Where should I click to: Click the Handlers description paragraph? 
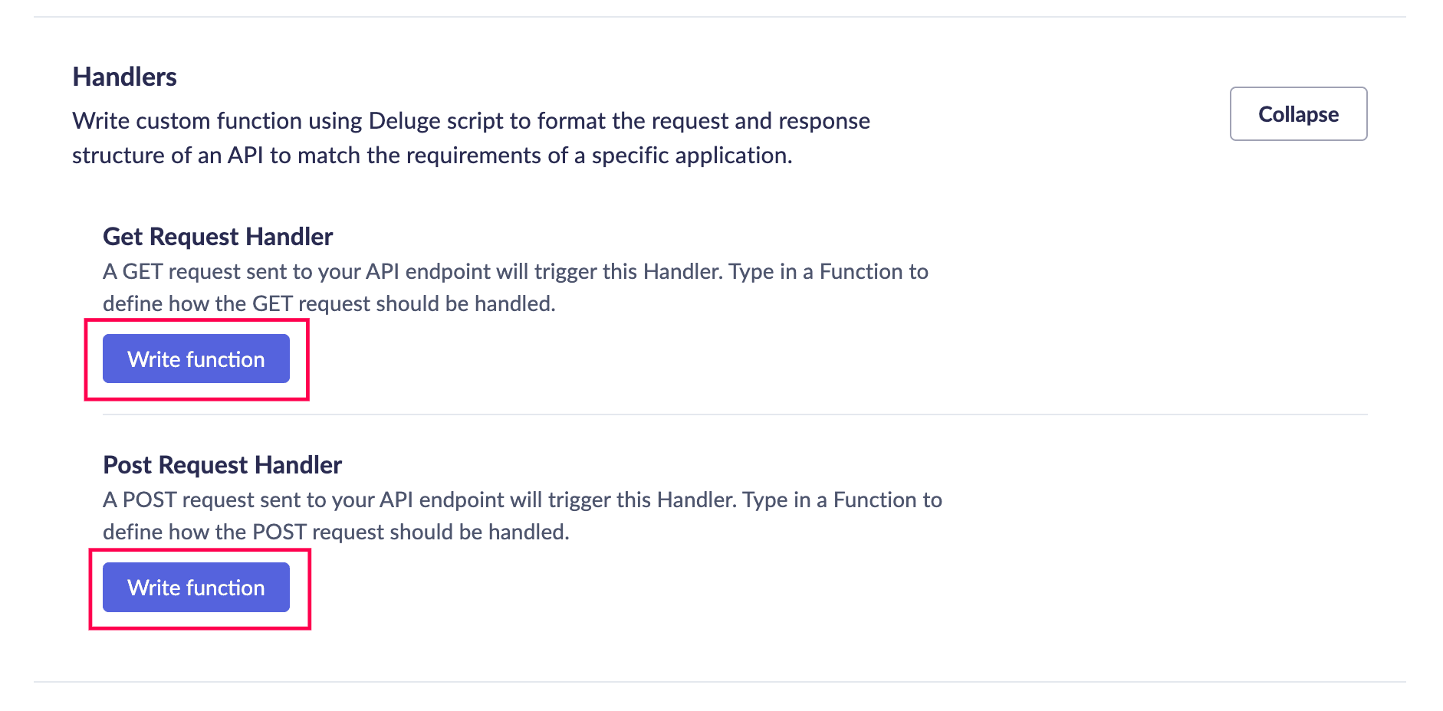[x=471, y=138]
